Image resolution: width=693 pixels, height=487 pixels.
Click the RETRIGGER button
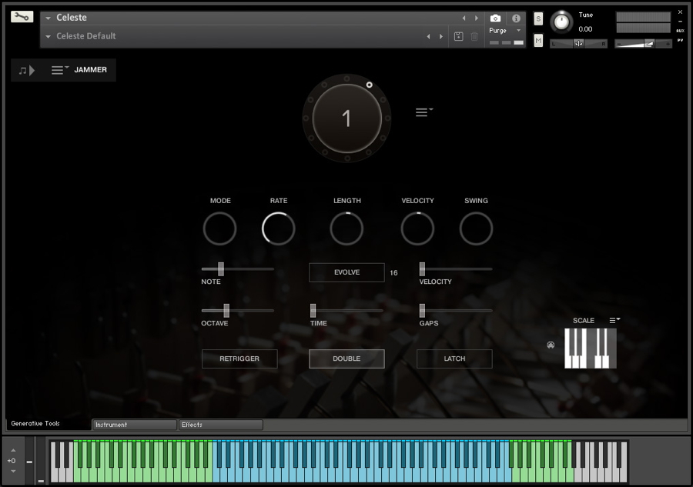tap(239, 359)
